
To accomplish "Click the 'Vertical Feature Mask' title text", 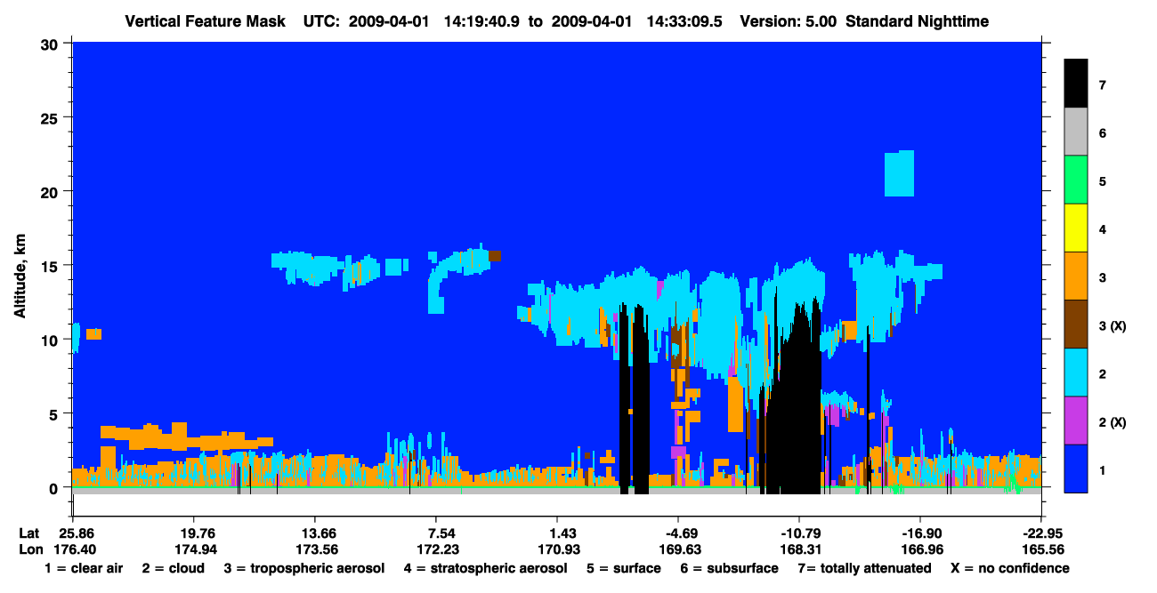I will click(206, 20).
